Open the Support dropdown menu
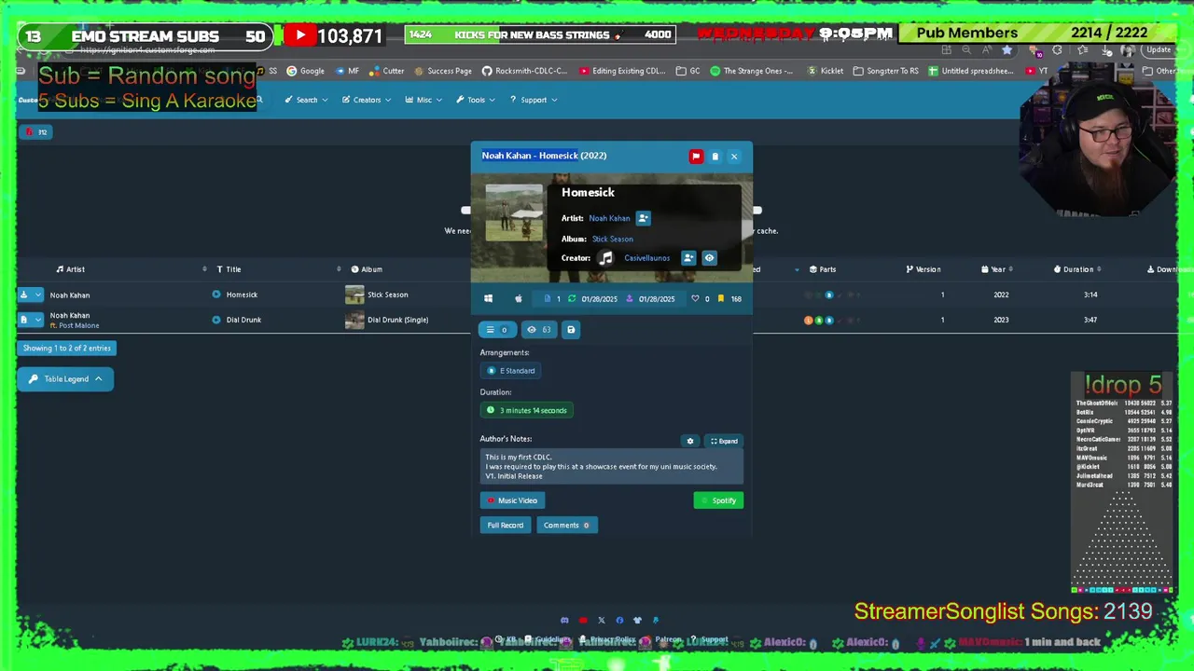 [x=534, y=100]
